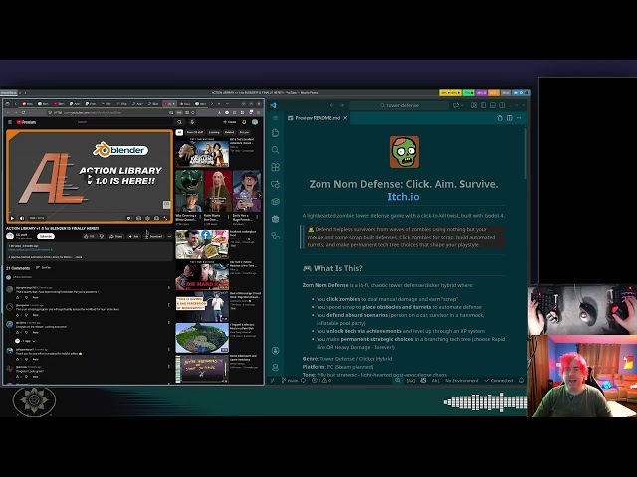Open the VS Code hamburger menu
637x477 pixels.
275,118
